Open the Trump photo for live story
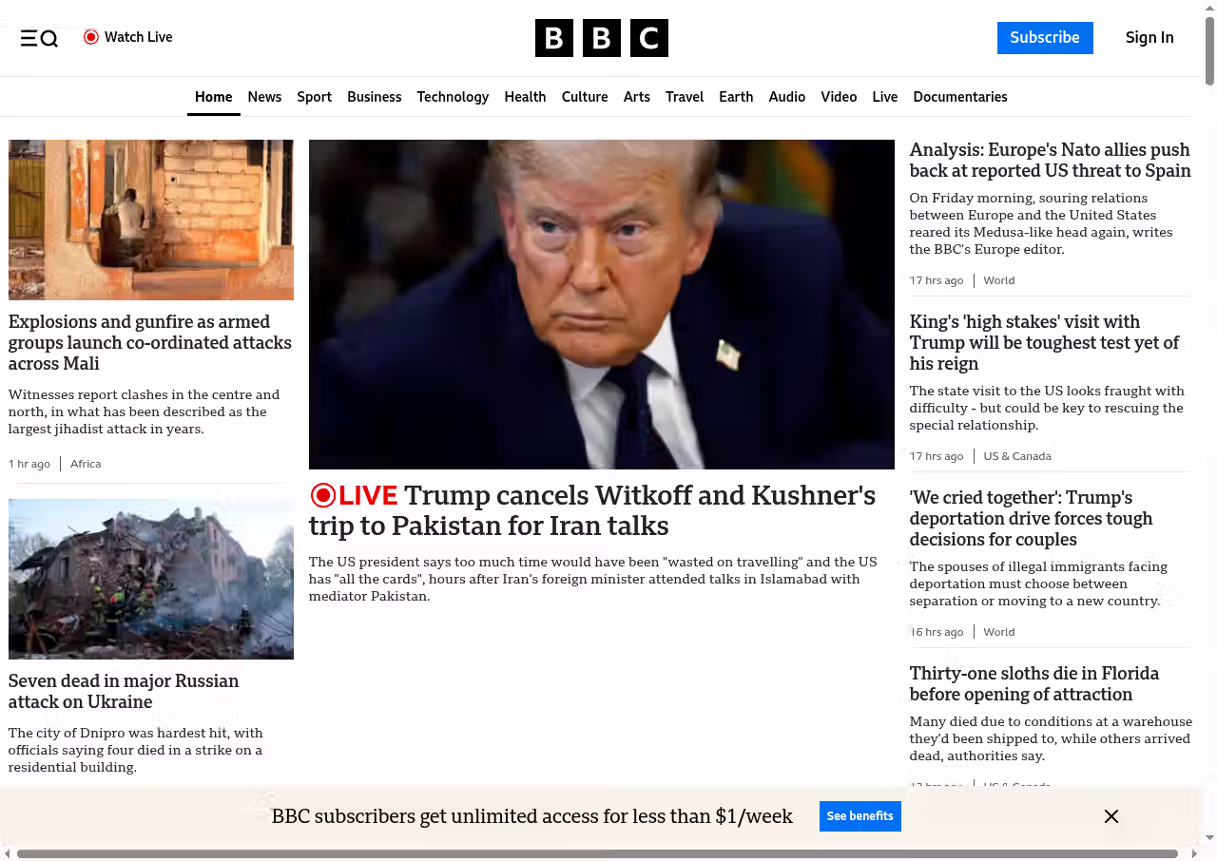The image size is (1217, 861). 601,304
